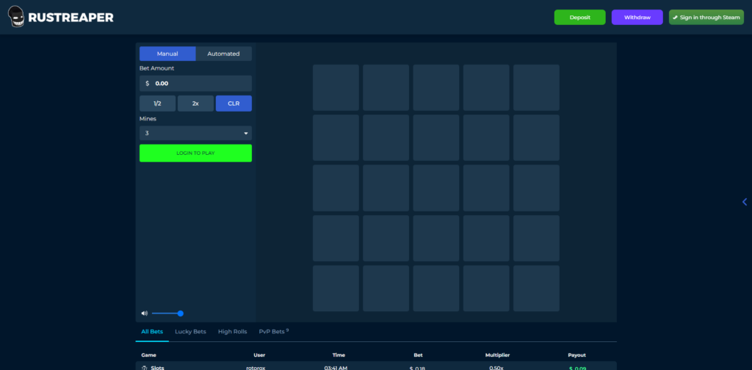Click the Slots game icon in bets table
The height and width of the screenshot is (370, 752).
(x=144, y=368)
